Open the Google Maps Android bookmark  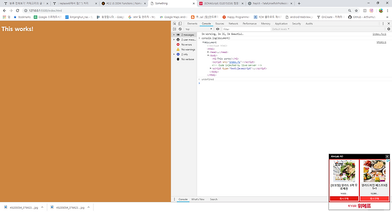(173, 17)
